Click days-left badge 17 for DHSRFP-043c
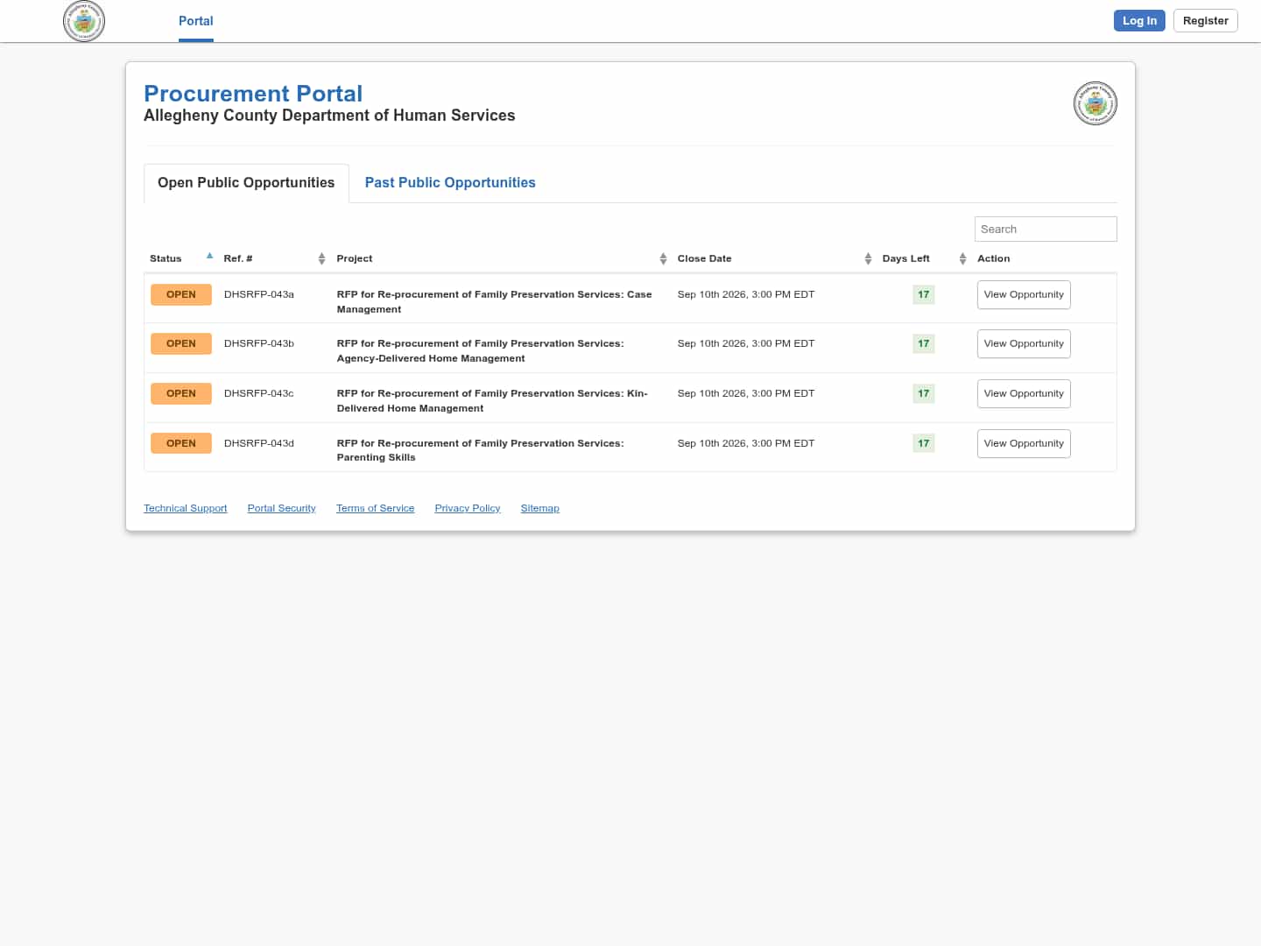Viewport: 1261px width, 946px height. (x=924, y=393)
